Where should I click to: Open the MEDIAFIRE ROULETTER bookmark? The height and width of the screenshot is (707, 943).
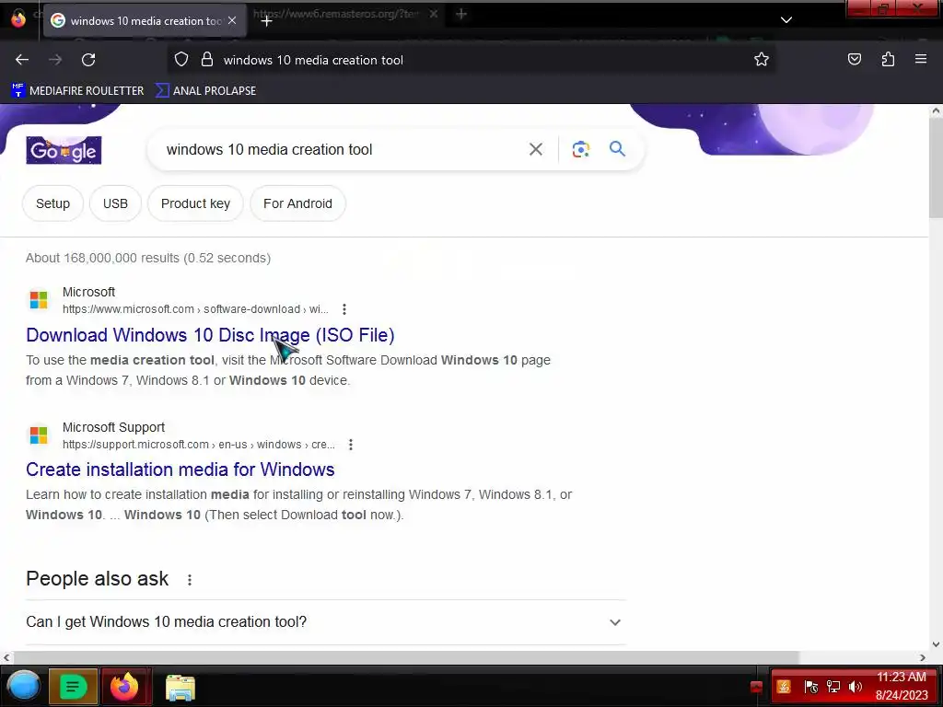click(x=77, y=91)
